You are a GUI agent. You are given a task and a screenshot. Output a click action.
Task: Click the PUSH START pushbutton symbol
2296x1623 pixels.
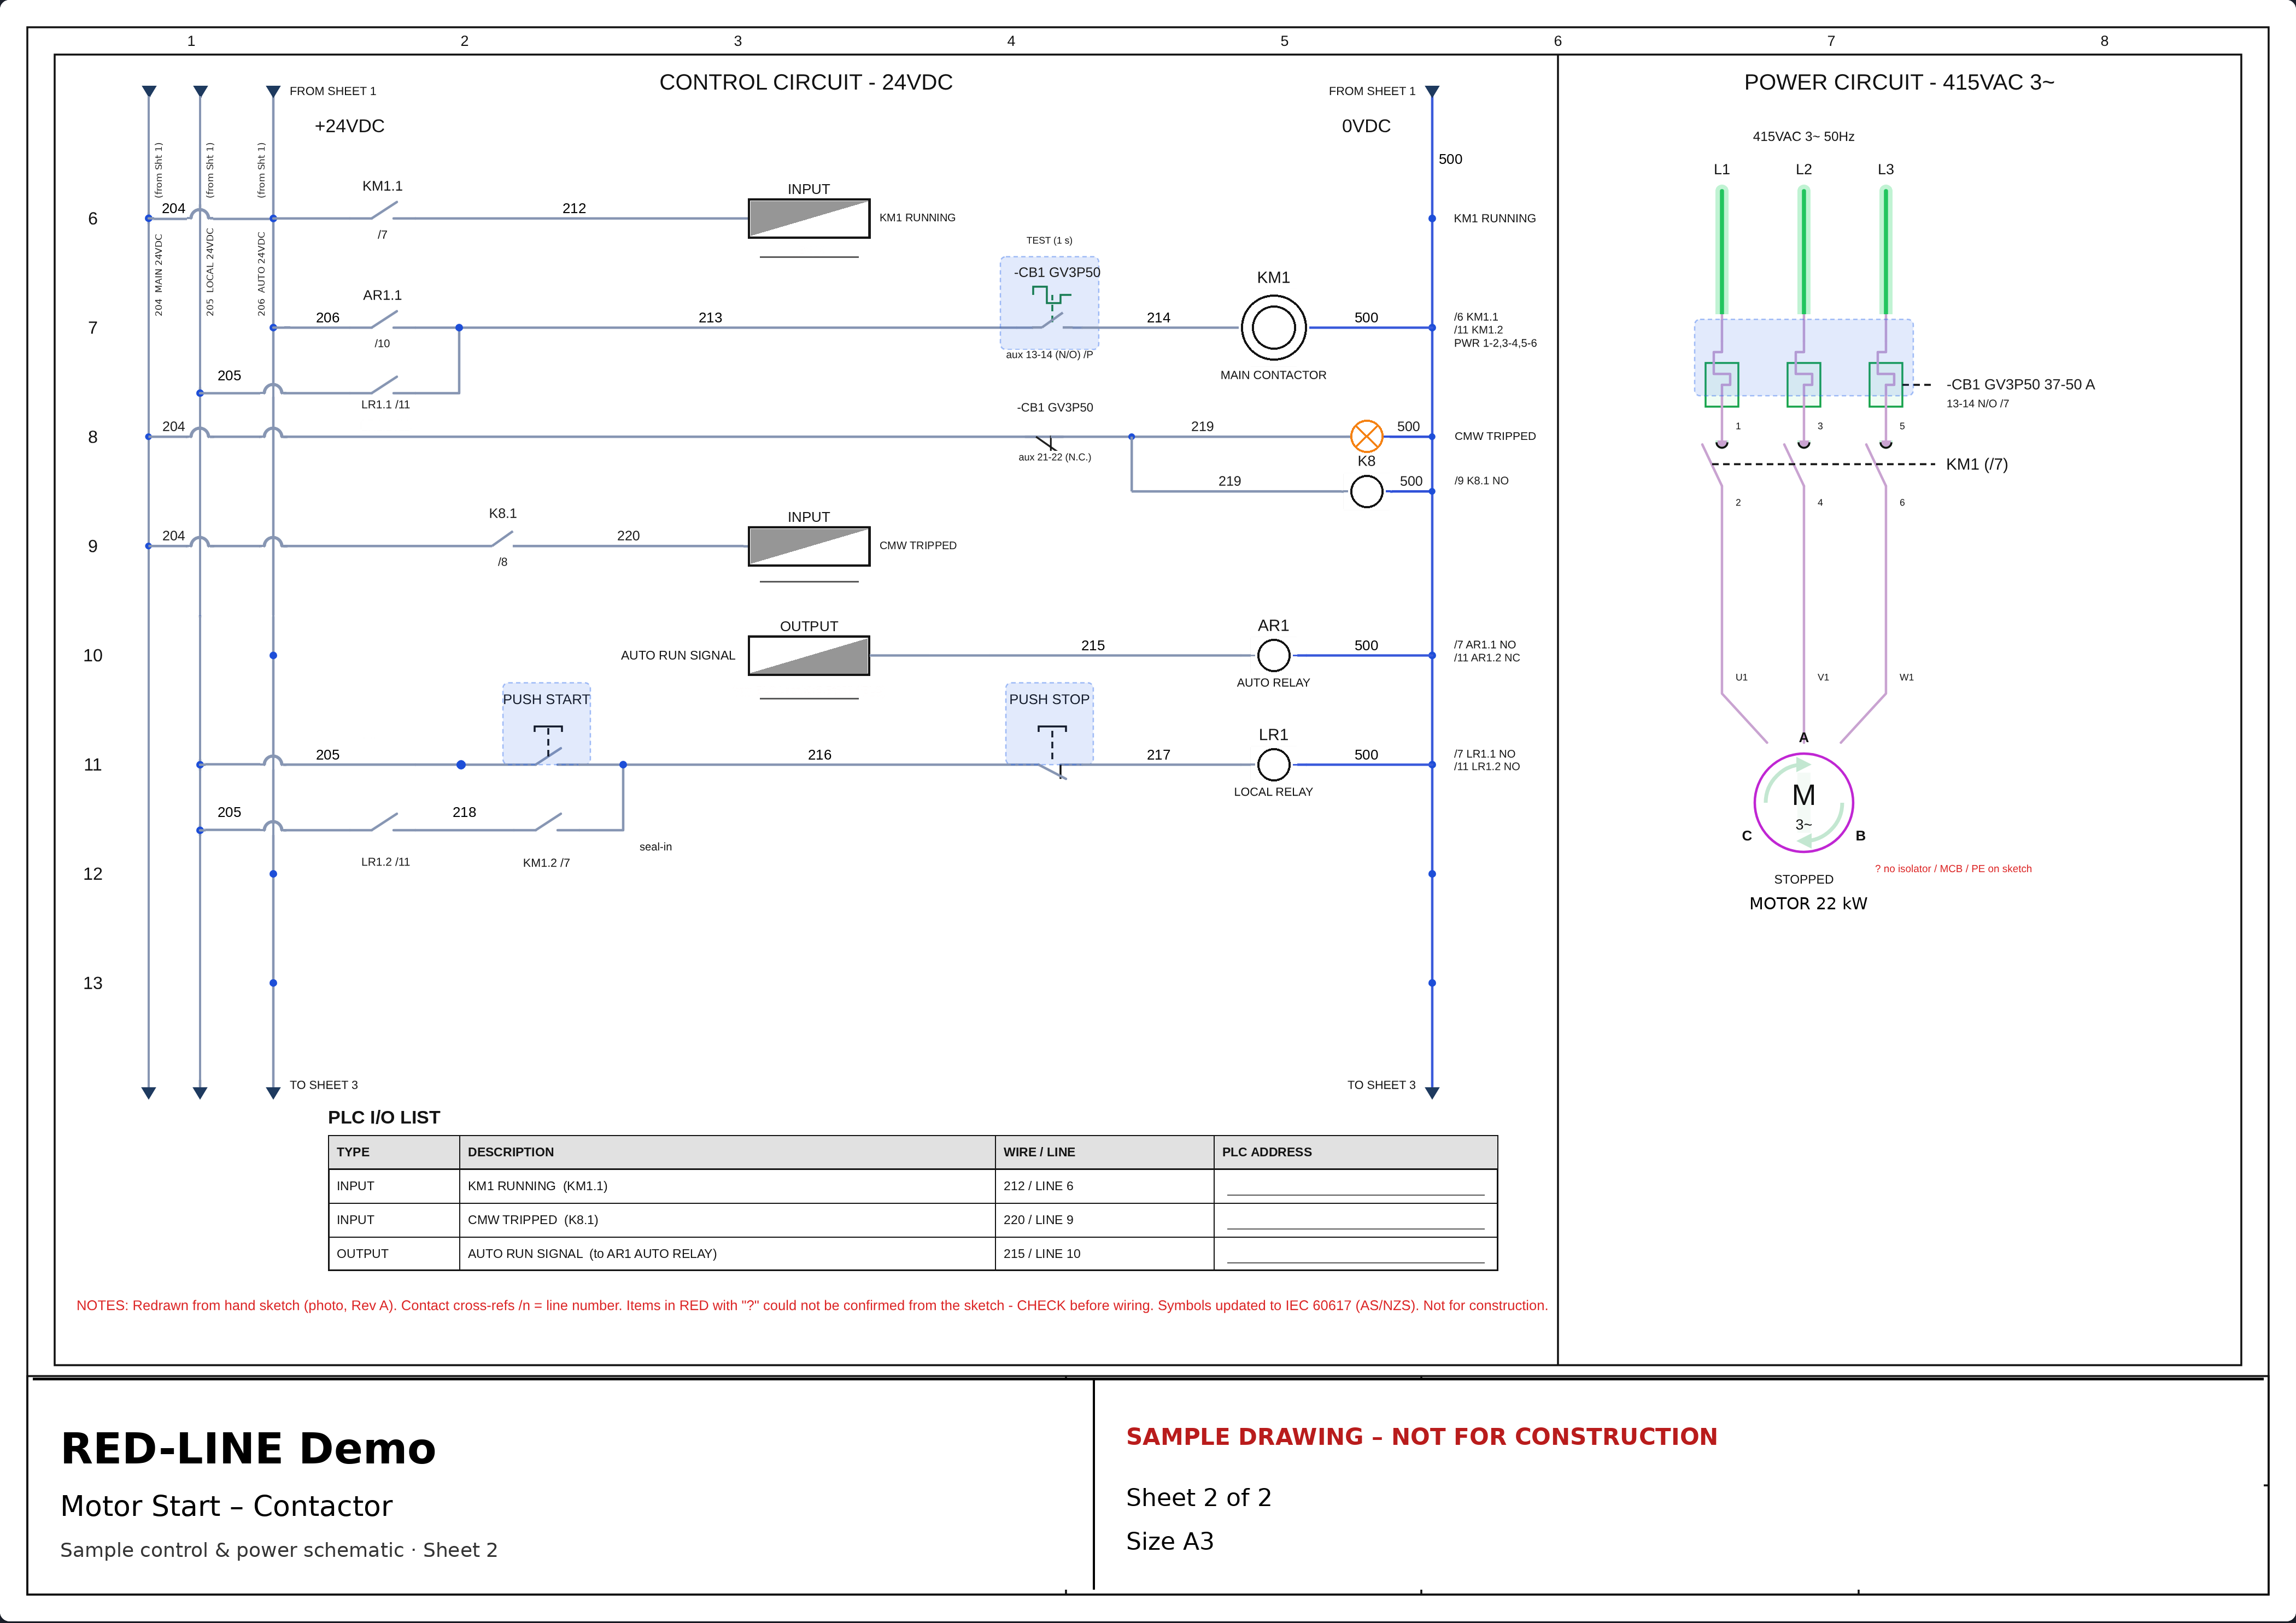(x=547, y=725)
